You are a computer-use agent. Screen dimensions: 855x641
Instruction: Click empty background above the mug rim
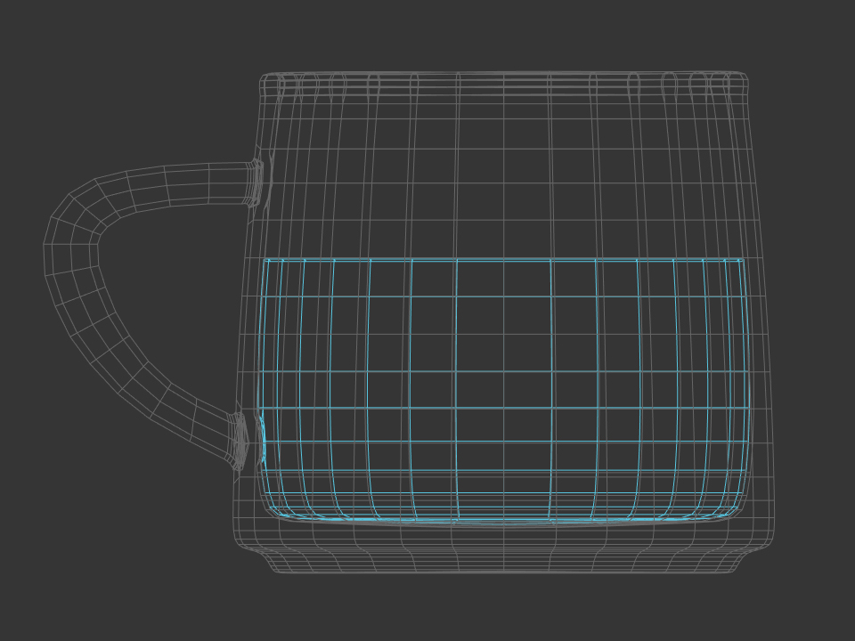503,36
